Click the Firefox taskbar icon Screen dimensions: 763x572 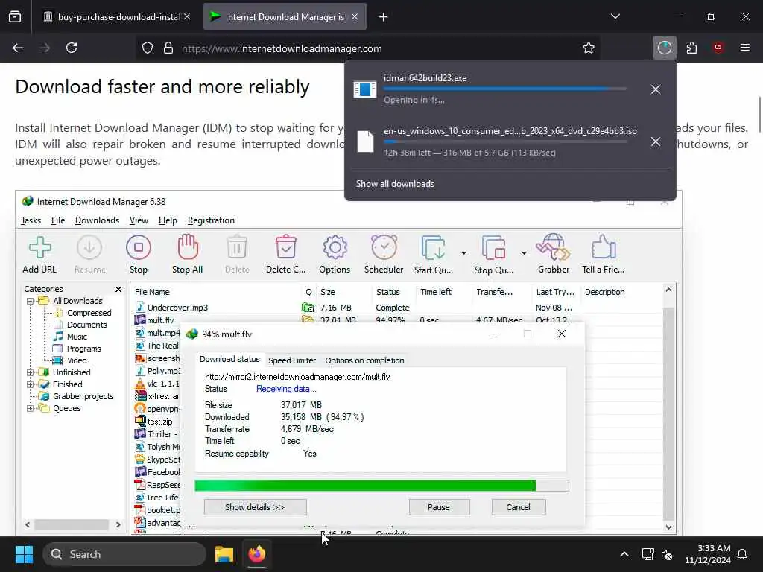257,554
